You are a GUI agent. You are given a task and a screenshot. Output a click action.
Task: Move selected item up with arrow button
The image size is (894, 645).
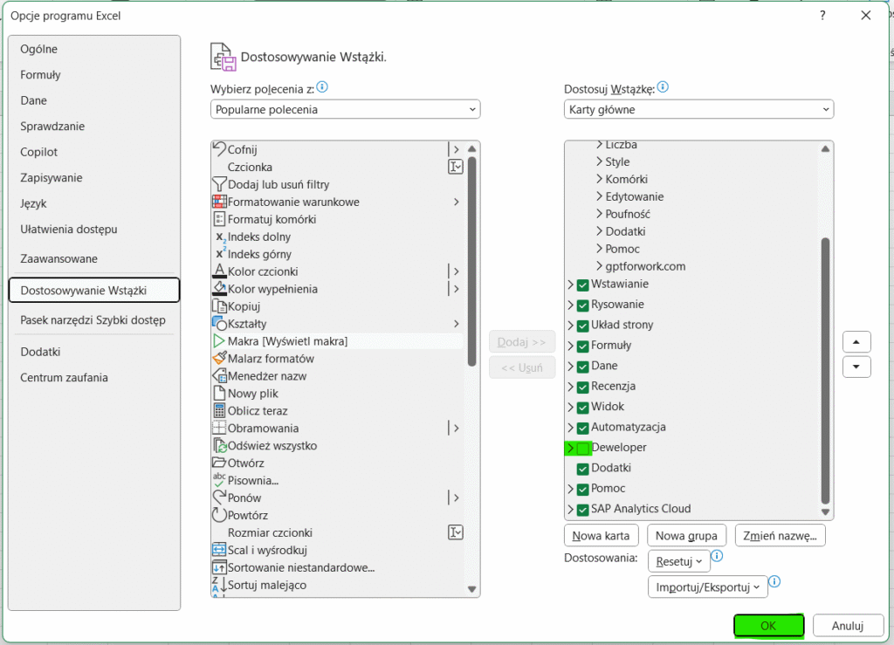click(x=856, y=342)
